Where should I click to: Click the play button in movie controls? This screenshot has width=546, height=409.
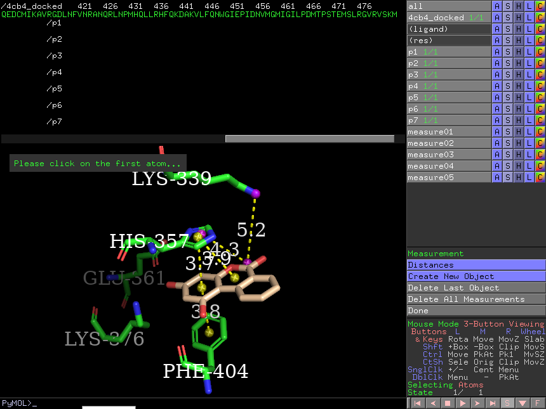point(462,403)
